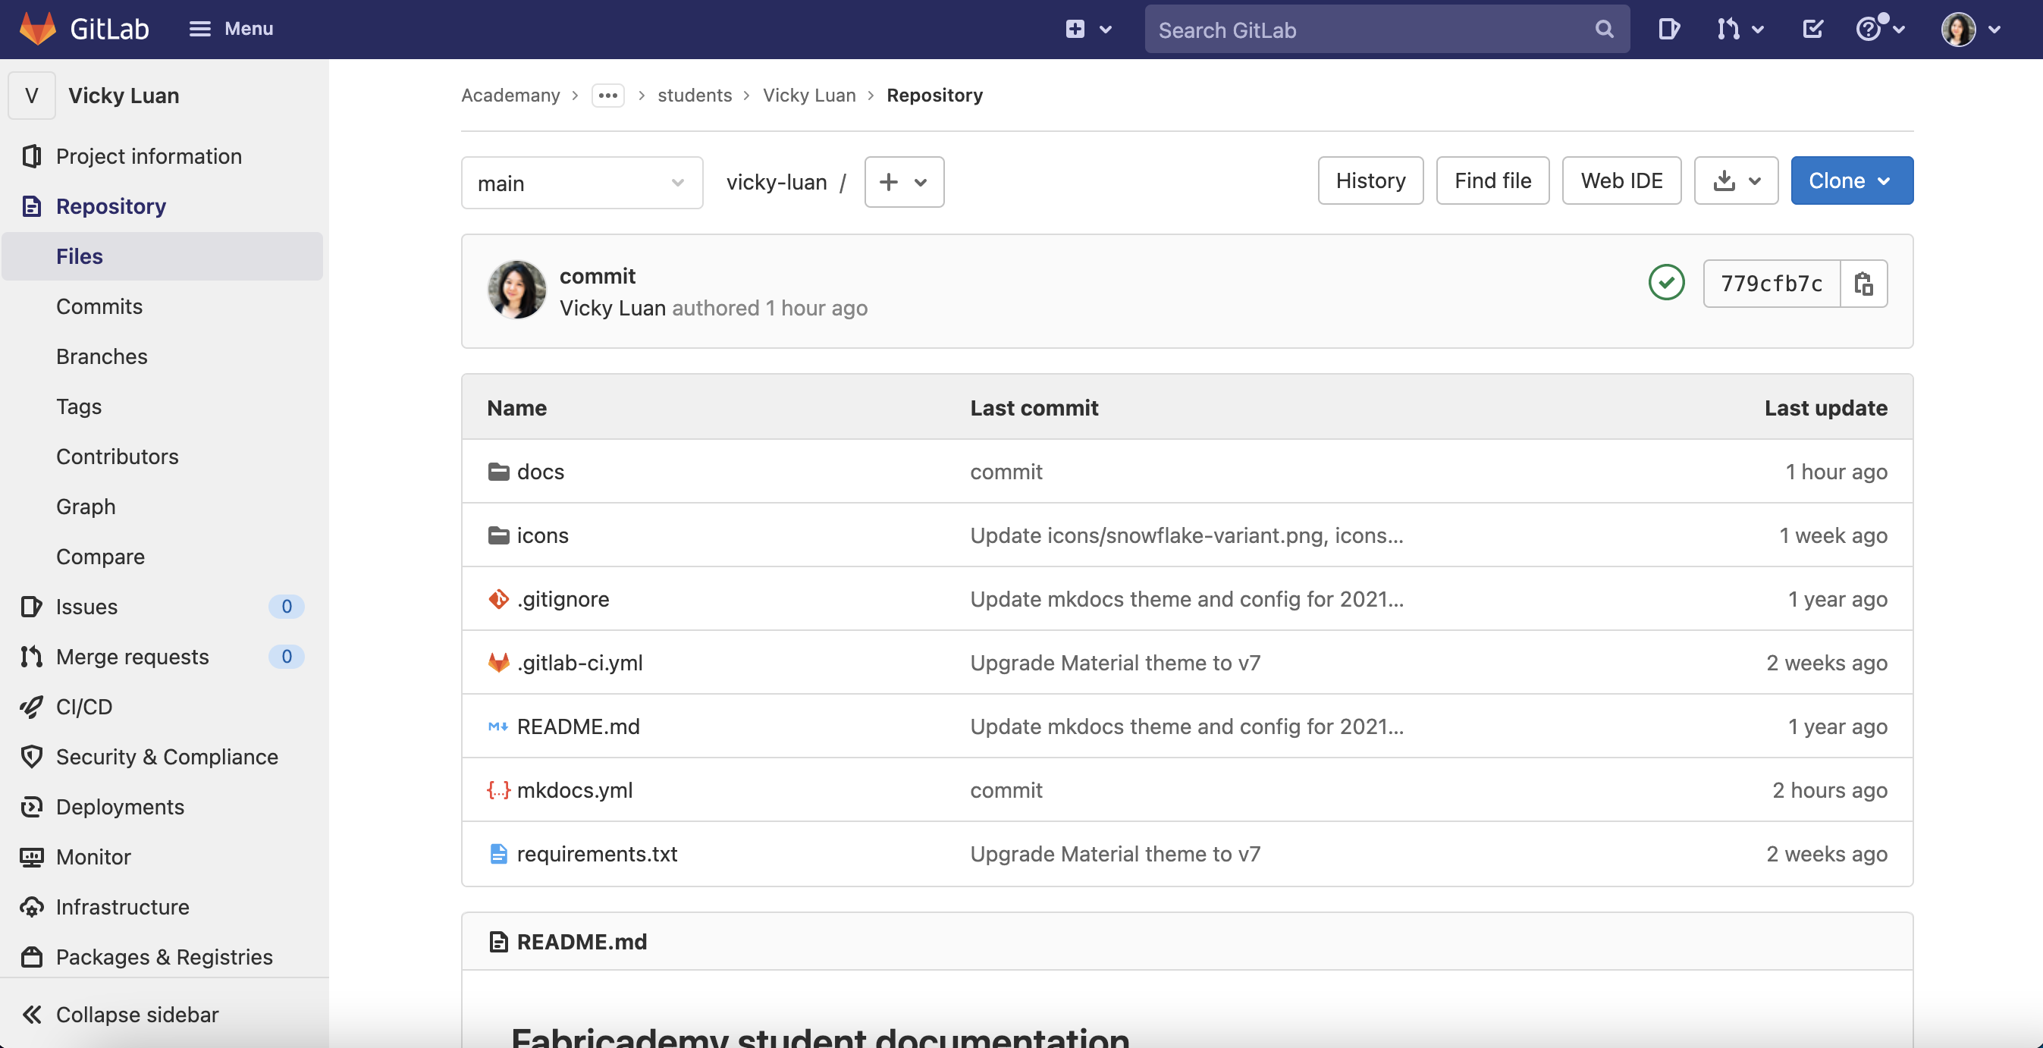Image resolution: width=2043 pixels, height=1048 pixels.
Task: Click the Academany breadcrumb link
Action: [x=511, y=96]
